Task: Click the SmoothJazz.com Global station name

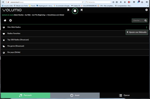Action: click(56, 15)
